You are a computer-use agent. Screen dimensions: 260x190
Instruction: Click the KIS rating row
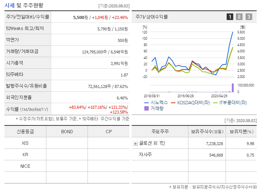67,143
